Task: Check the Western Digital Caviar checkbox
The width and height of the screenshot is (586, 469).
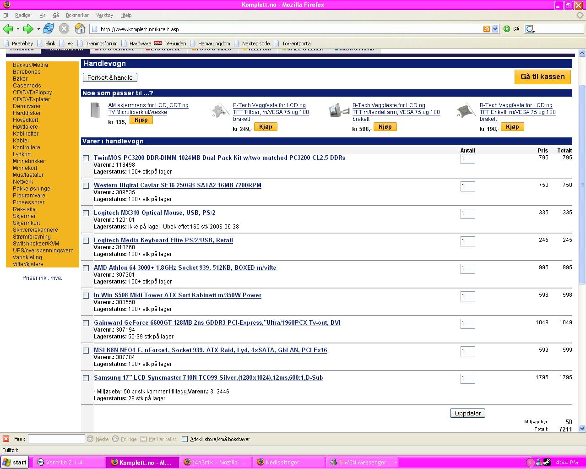Action: point(86,185)
